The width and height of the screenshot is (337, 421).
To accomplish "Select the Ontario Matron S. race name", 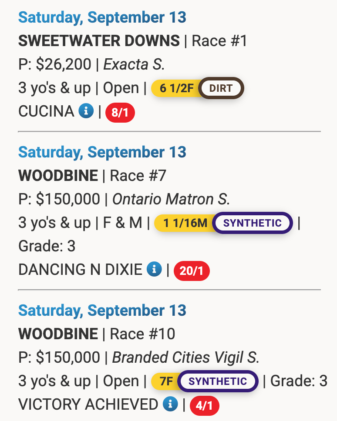I will [171, 199].
